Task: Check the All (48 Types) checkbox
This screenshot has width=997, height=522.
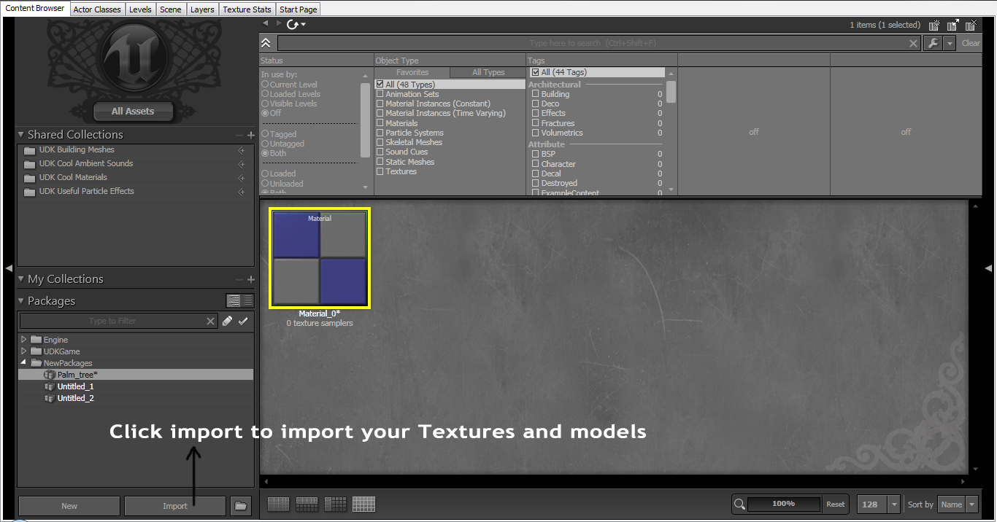Action: 380,85
